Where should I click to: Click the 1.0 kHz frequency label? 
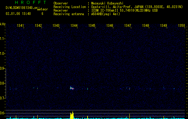point(2,54)
